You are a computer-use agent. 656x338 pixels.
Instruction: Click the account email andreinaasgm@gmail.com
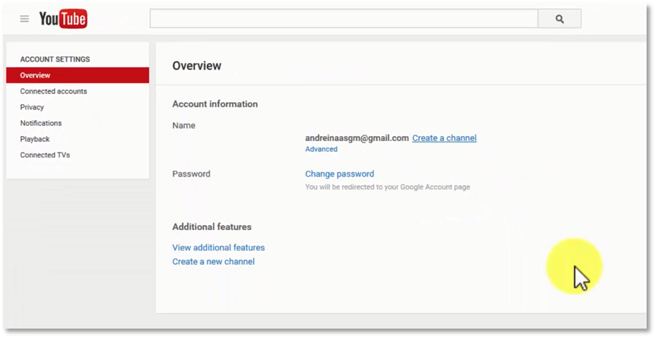click(x=357, y=138)
